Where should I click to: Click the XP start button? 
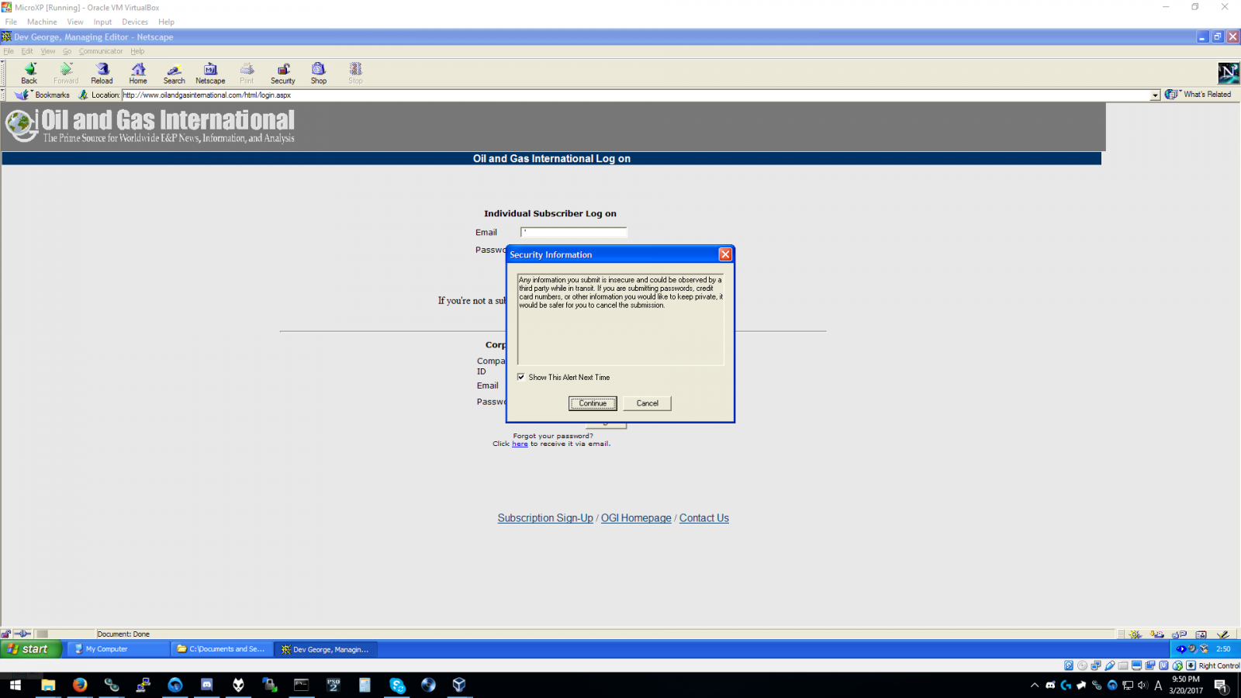click(31, 649)
